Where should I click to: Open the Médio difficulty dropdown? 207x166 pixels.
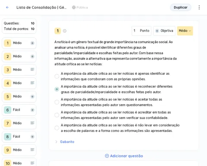(x=185, y=31)
